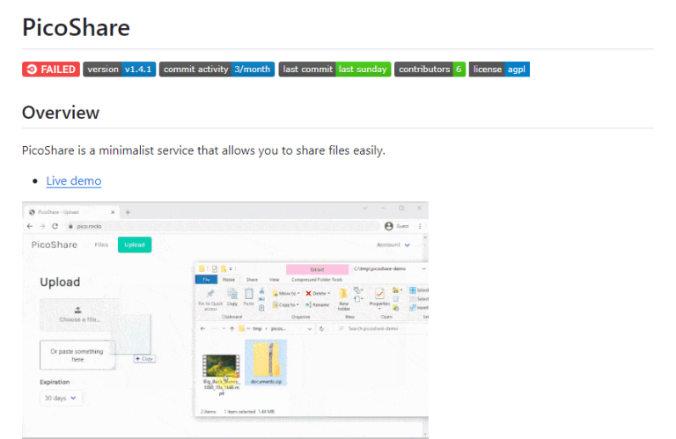The height and width of the screenshot is (439, 676).
Task: Click the version v1.4.1 badge
Action: pyautogui.click(x=119, y=70)
